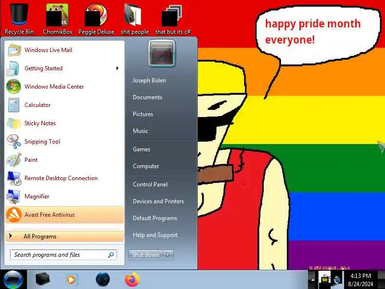Click the Snipping Tool scissors icon
Screen dimensions: 385x289
click(x=14, y=142)
